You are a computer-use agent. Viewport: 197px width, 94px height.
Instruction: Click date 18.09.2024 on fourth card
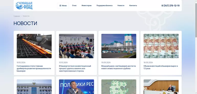click(148, 62)
